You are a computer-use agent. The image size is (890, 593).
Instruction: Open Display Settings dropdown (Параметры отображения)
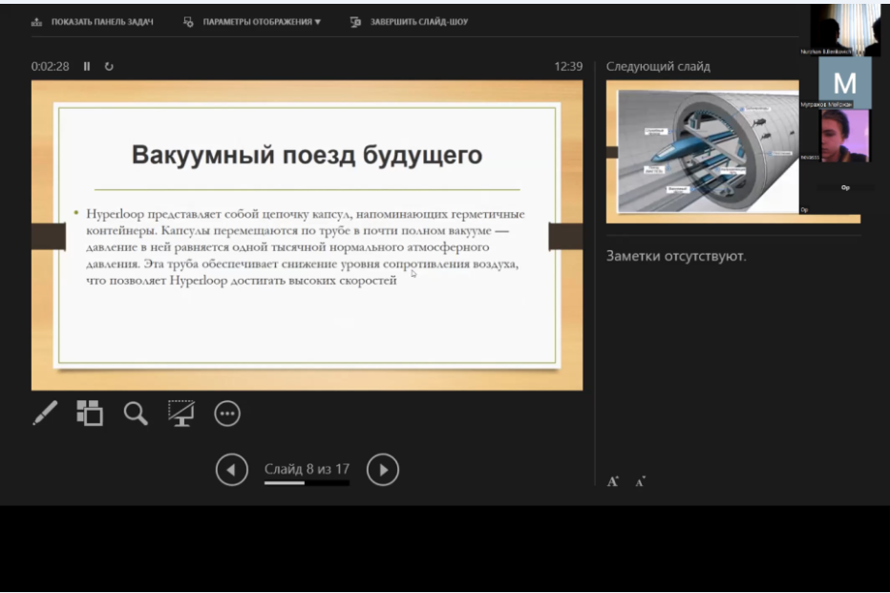pyautogui.click(x=253, y=22)
